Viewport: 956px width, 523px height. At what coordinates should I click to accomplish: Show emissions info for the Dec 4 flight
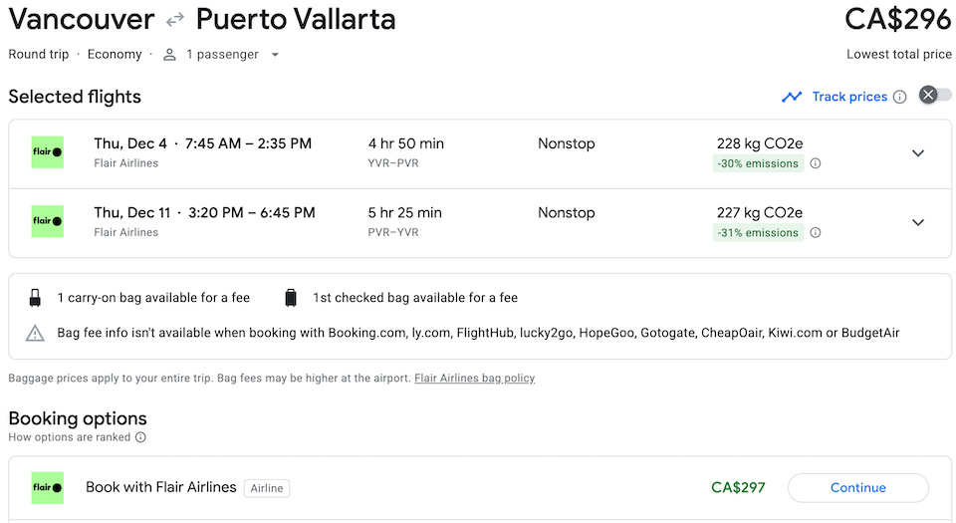816,163
